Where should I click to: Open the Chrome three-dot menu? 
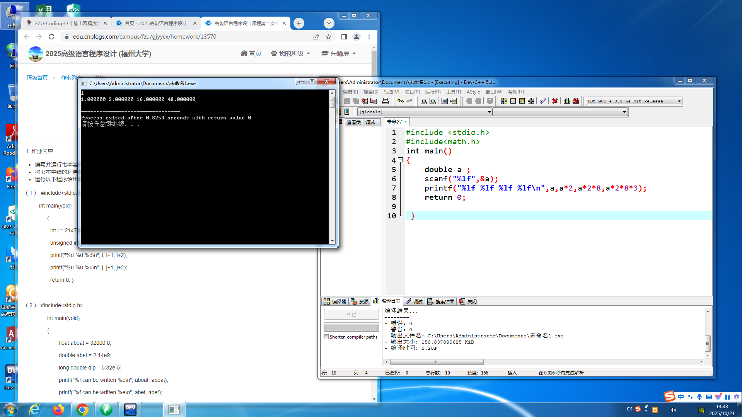pyautogui.click(x=369, y=37)
